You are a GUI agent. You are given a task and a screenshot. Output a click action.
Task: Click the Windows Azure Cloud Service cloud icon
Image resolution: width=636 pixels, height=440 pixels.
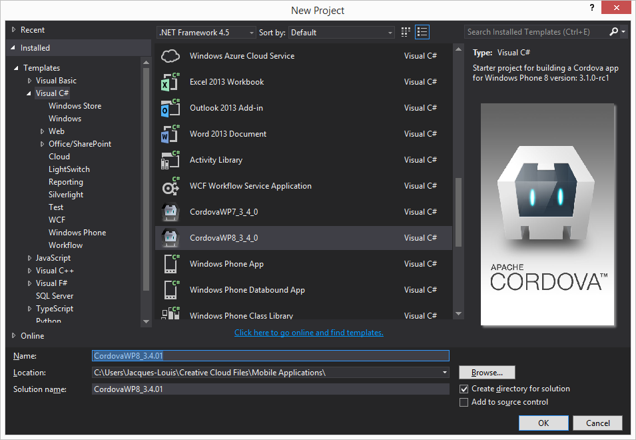tap(170, 56)
